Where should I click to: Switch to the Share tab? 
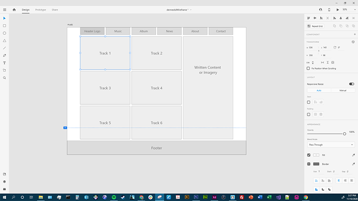click(x=55, y=10)
